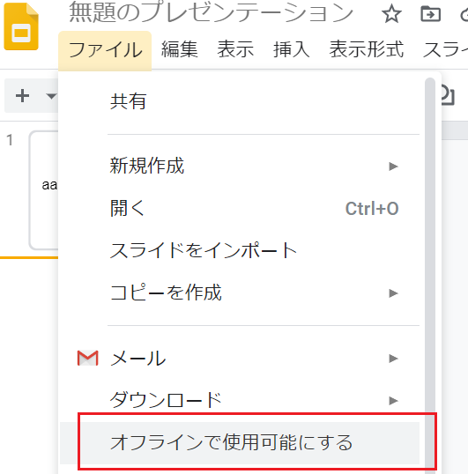Open the 挿入 menu

(x=292, y=49)
